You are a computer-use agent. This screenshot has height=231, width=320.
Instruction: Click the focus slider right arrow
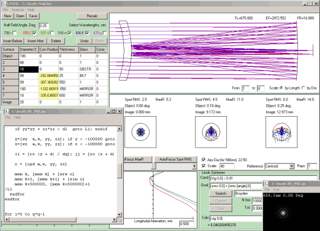(195, 166)
